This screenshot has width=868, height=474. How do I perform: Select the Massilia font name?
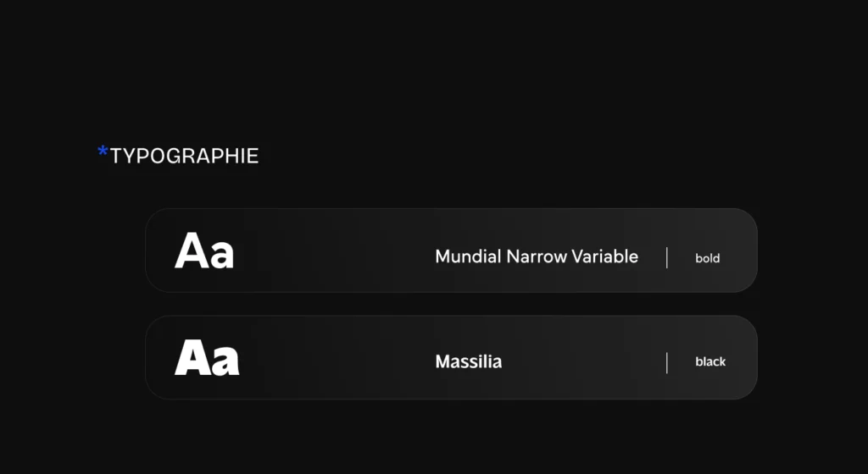(468, 362)
